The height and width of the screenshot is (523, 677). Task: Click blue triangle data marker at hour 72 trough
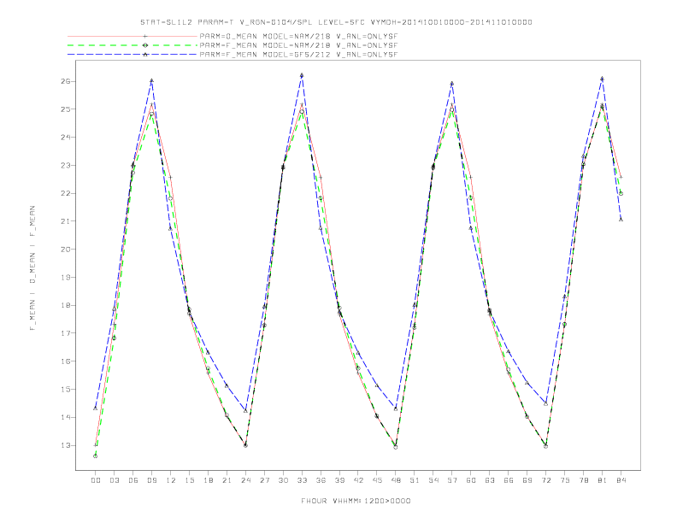coord(545,403)
